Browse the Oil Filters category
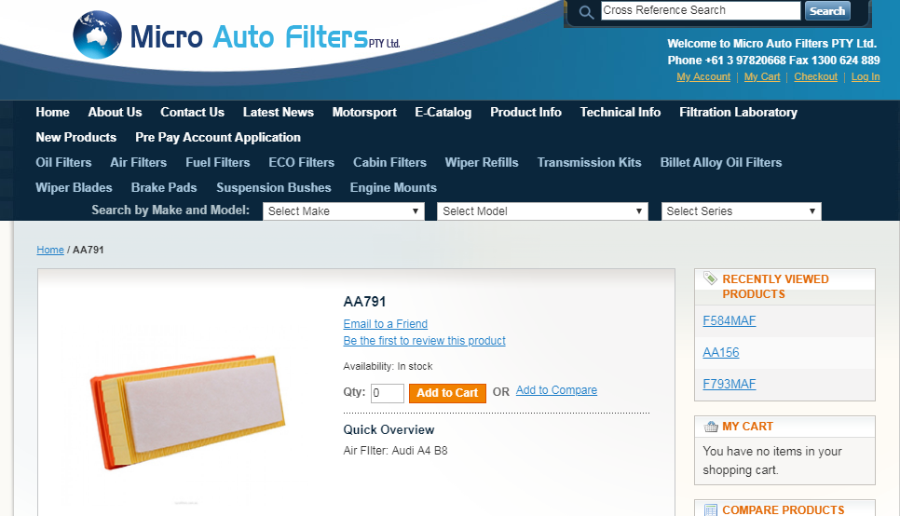Image resolution: width=900 pixels, height=516 pixels. click(63, 163)
